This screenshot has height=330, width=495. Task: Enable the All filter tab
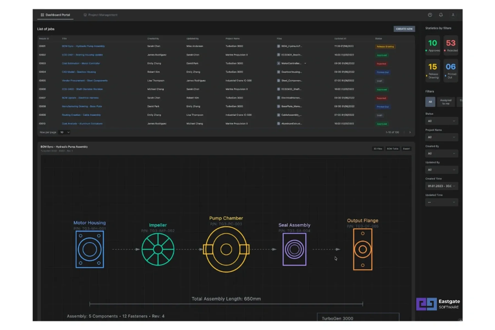click(x=430, y=102)
